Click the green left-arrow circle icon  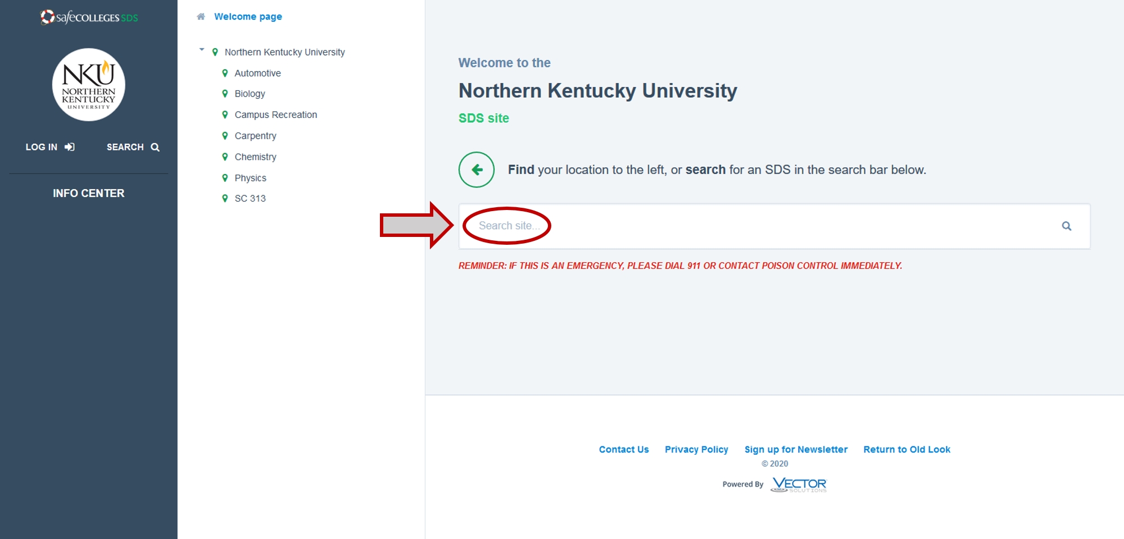click(x=477, y=170)
